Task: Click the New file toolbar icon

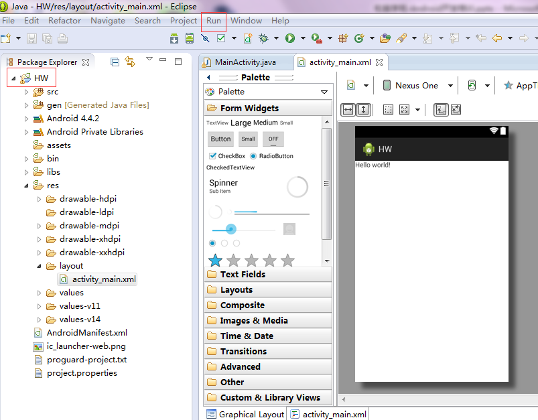Action: point(6,38)
